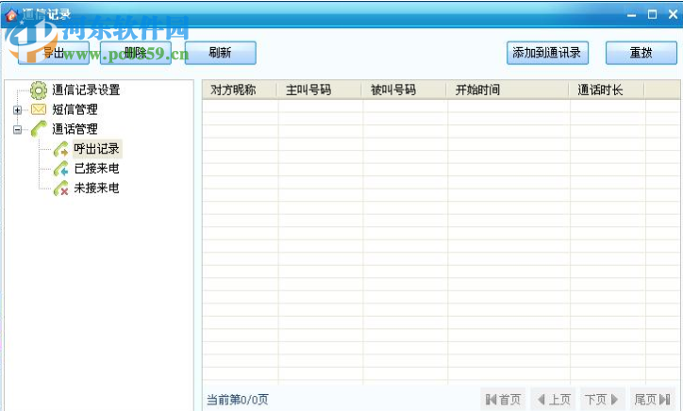Sort by 被叫号码 column header

(x=404, y=90)
